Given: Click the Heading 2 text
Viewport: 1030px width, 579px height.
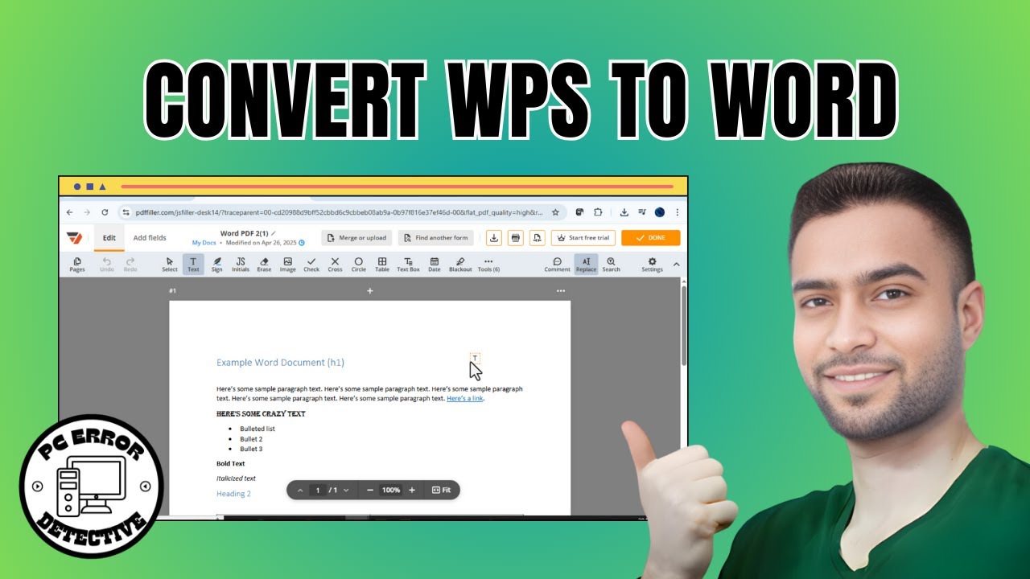Looking at the screenshot, I should coord(233,494).
